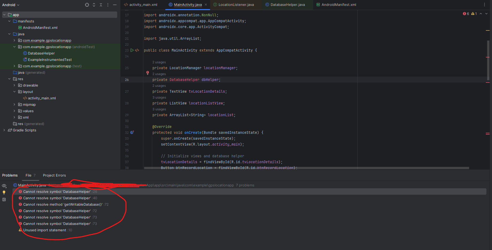This screenshot has height=250, width=492.
Task: Select 'Cannot resolve symbol' error at :26
Action: point(249,192)
